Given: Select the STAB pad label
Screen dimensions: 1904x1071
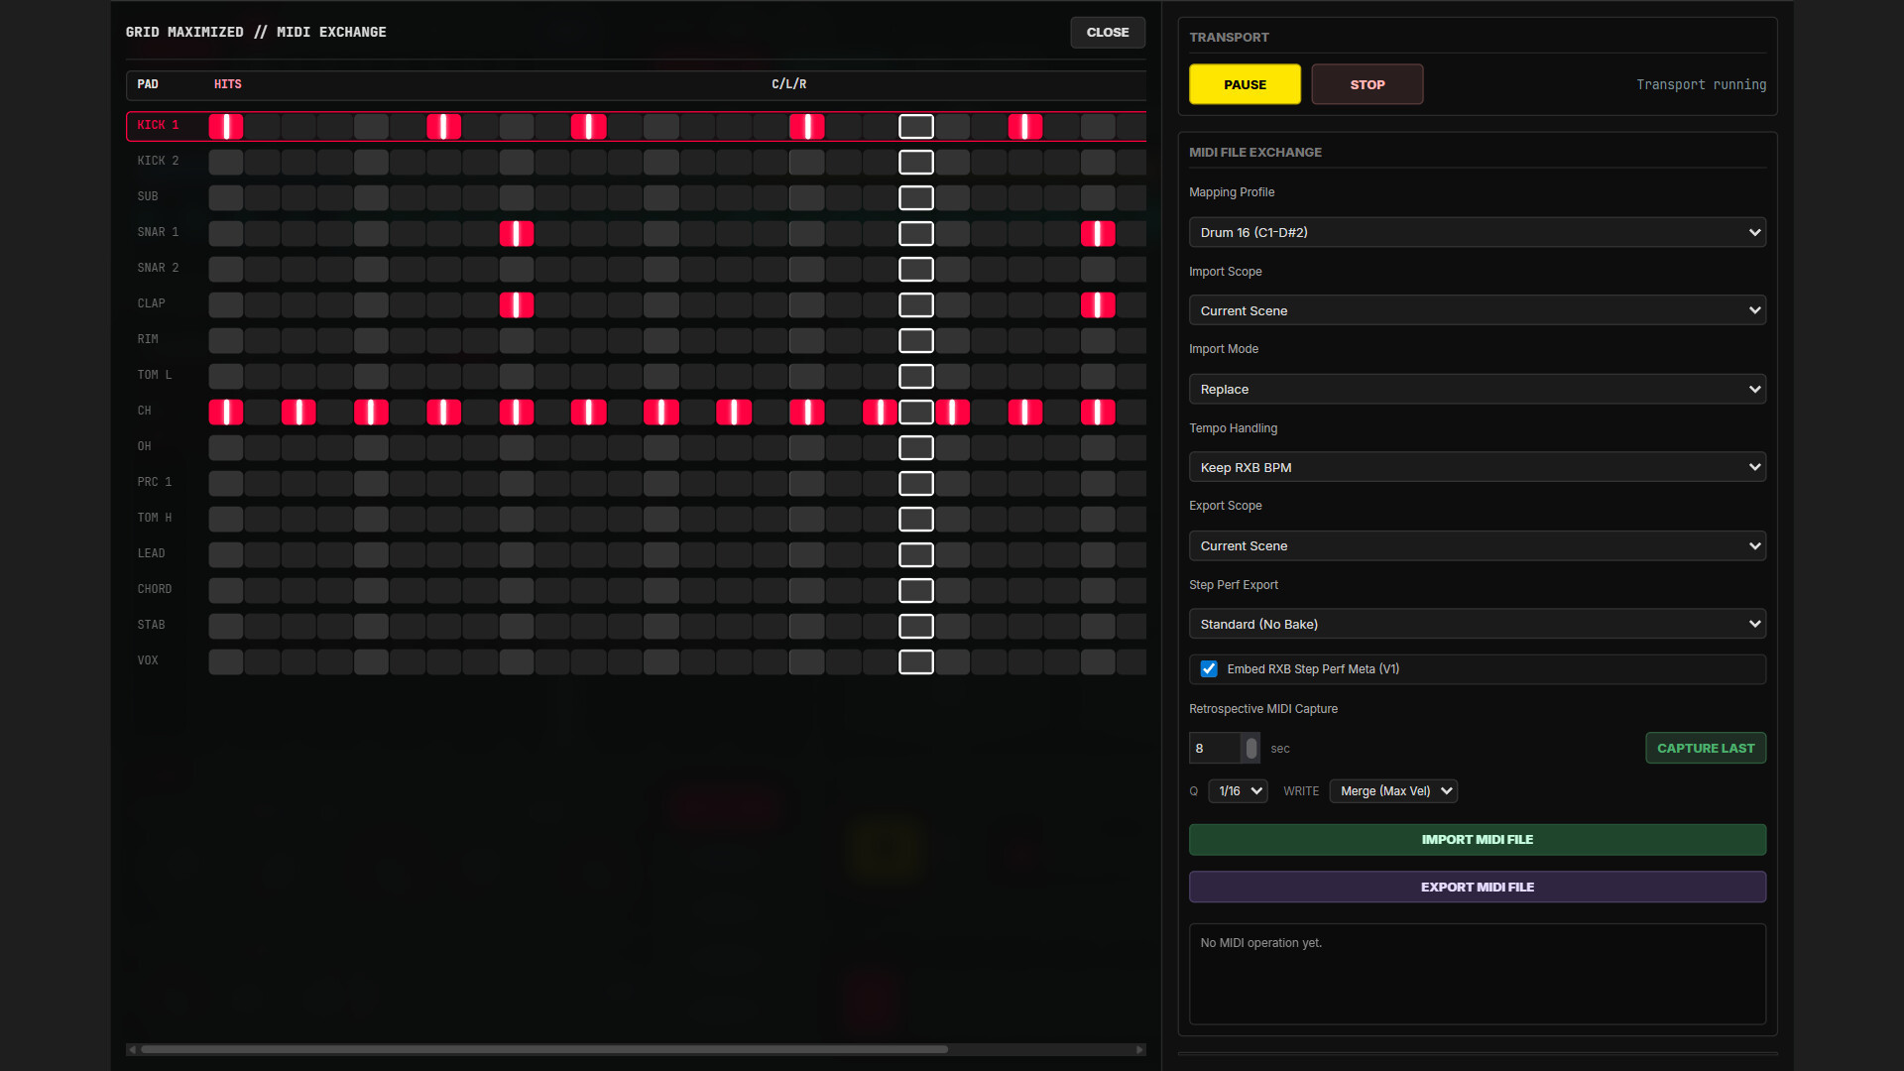Looking at the screenshot, I should [151, 625].
